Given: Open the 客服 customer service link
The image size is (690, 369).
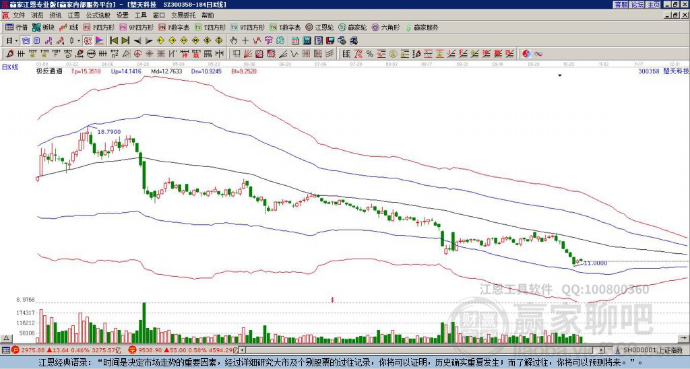Looking at the screenshot, I should pos(621,5).
